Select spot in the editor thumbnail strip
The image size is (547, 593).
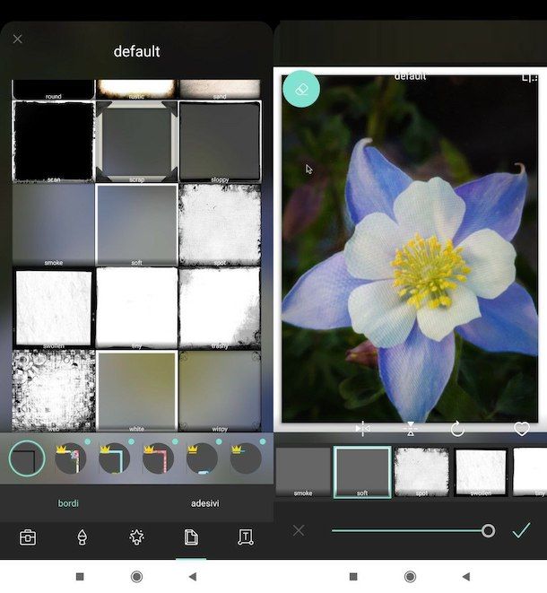421,472
